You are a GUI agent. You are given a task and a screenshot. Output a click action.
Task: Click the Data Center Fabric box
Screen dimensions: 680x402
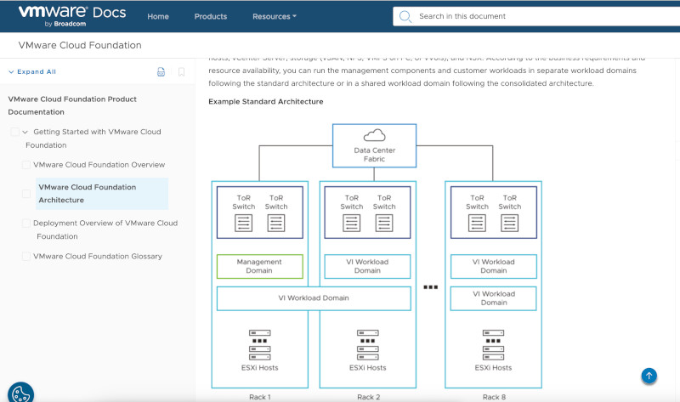[374, 145]
